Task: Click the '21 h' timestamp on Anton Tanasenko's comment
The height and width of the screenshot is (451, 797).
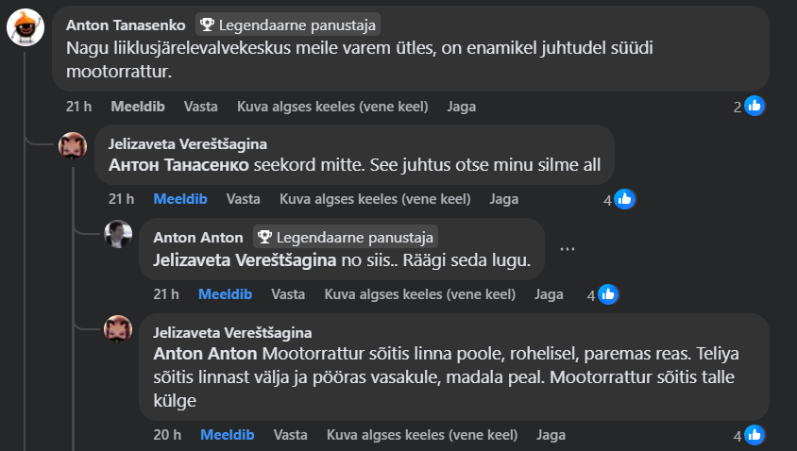Action: [78, 107]
